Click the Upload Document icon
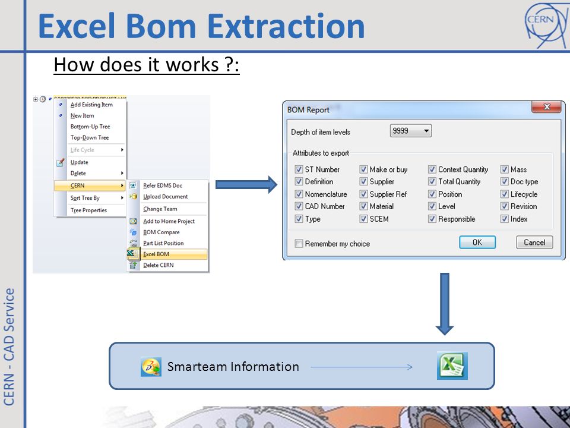The image size is (570, 428). click(134, 197)
